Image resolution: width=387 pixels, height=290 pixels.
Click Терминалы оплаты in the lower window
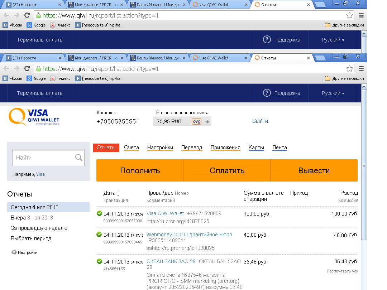(40, 93)
